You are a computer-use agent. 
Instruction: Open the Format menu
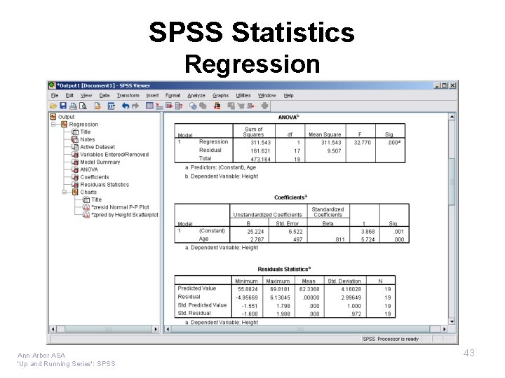point(173,95)
